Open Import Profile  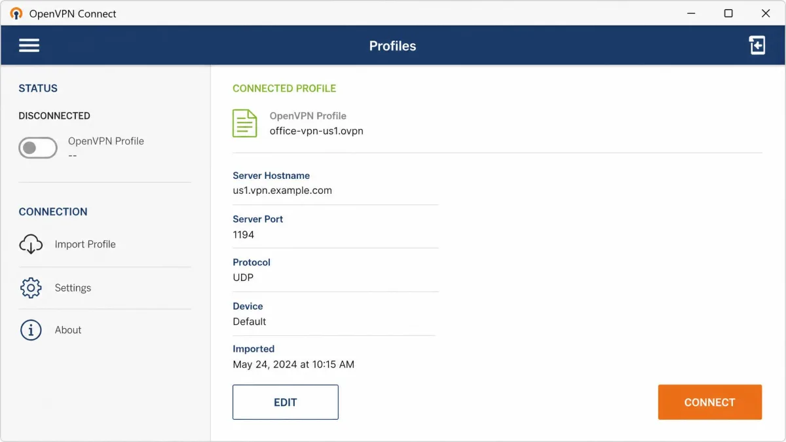[105, 244]
